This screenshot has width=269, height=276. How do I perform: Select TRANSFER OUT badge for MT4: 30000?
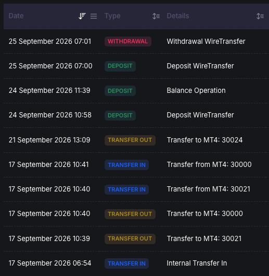(x=130, y=214)
